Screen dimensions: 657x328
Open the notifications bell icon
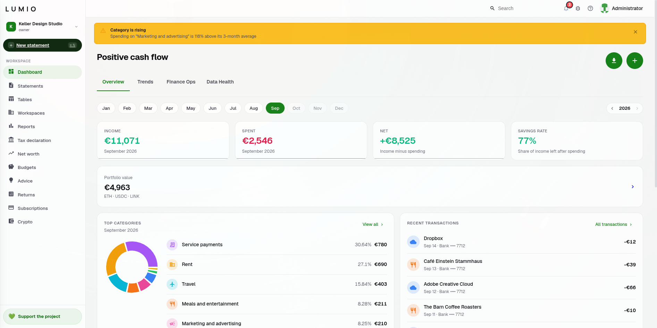(566, 8)
